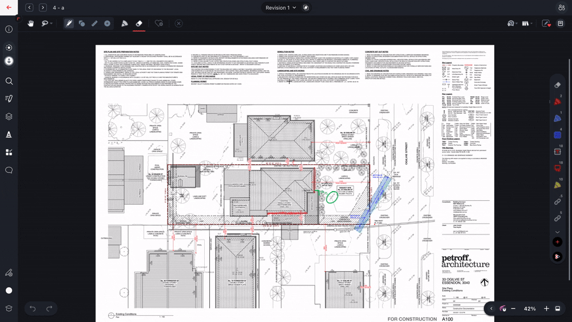Open the learning cap icon
The width and height of the screenshot is (572, 322).
pos(9,308)
